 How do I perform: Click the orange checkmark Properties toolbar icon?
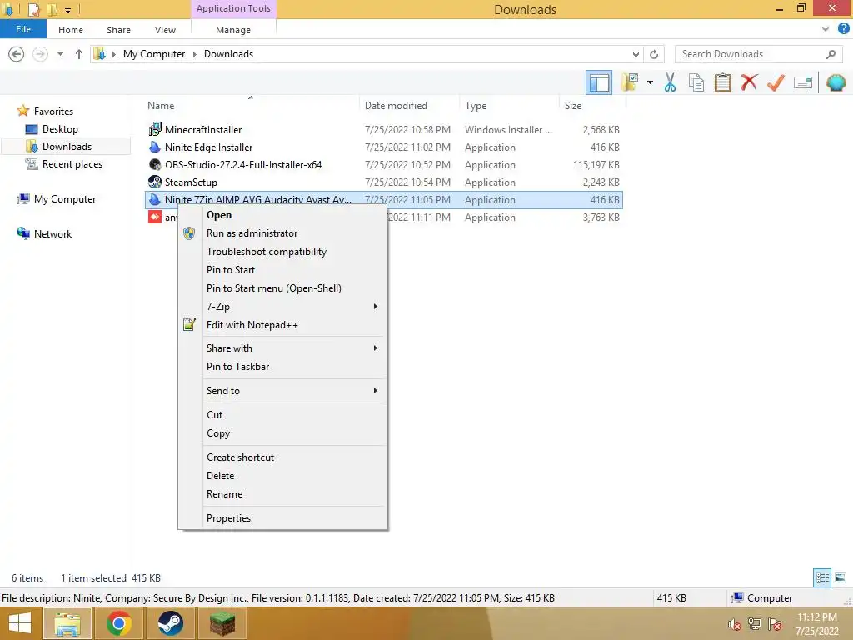pos(776,82)
